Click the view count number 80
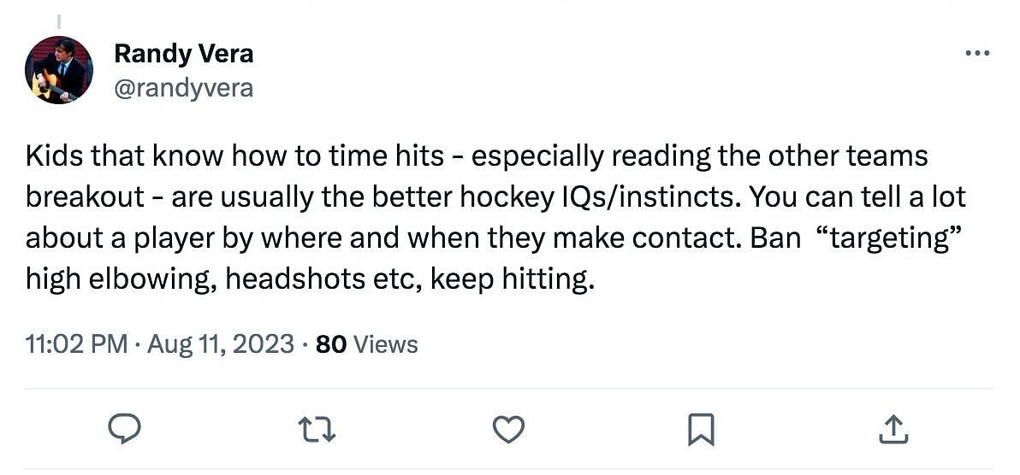This screenshot has width=1020, height=475. point(330,344)
